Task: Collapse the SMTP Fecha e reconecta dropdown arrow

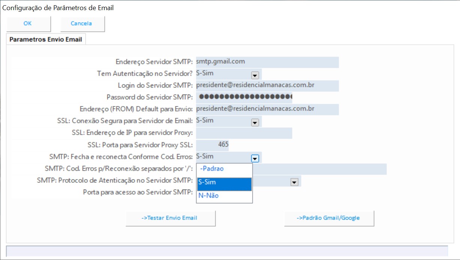Action: point(255,158)
